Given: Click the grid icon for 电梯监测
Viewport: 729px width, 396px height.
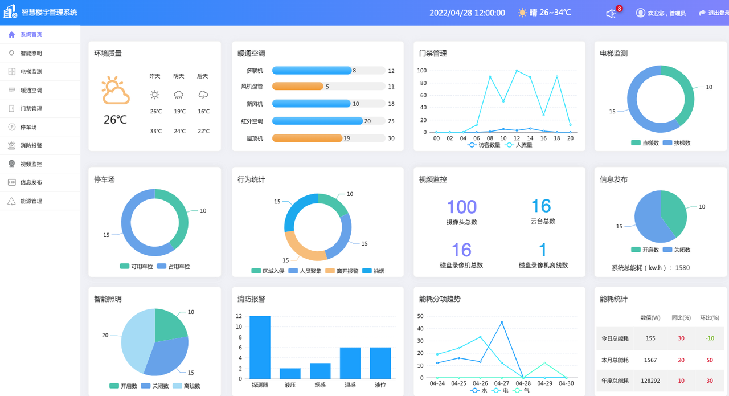Looking at the screenshot, I should click(11, 71).
